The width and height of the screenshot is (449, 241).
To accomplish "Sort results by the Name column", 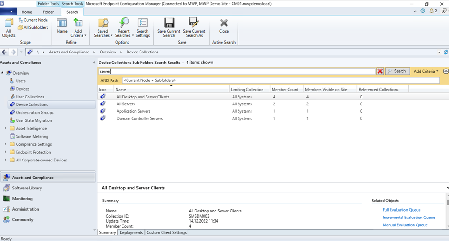I will (x=172, y=90).
